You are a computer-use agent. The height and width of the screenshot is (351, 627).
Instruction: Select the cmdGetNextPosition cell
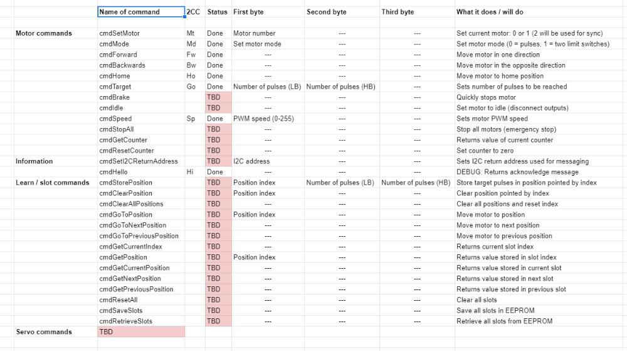pyautogui.click(x=141, y=279)
